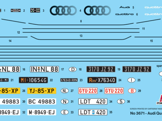The height and width of the screenshot is (121, 162).
Task: Click Audi rings logo between 4 and Audi text
Action: (x=97, y=11)
